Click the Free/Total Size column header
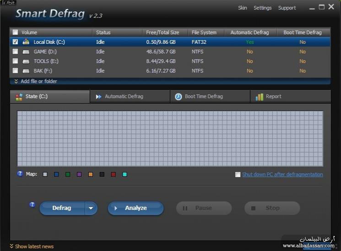The width and height of the screenshot is (341, 251). pos(162,32)
